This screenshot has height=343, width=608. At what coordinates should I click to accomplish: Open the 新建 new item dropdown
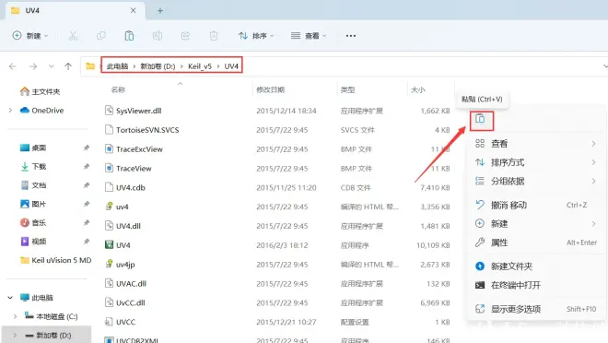tap(30, 36)
